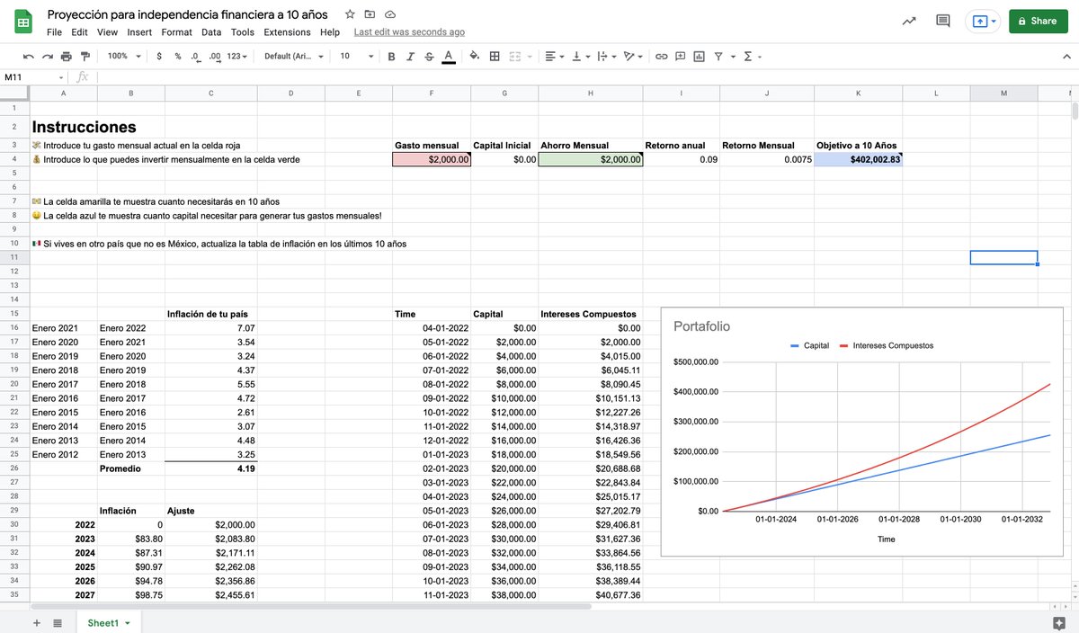Click the Present to meeting button
Image resolution: width=1079 pixels, height=633 pixels.
tap(983, 21)
